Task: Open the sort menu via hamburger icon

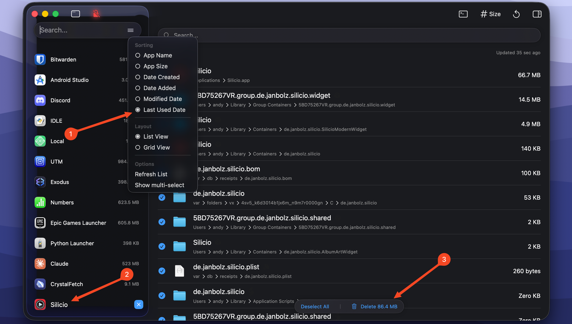Action: 131,30
